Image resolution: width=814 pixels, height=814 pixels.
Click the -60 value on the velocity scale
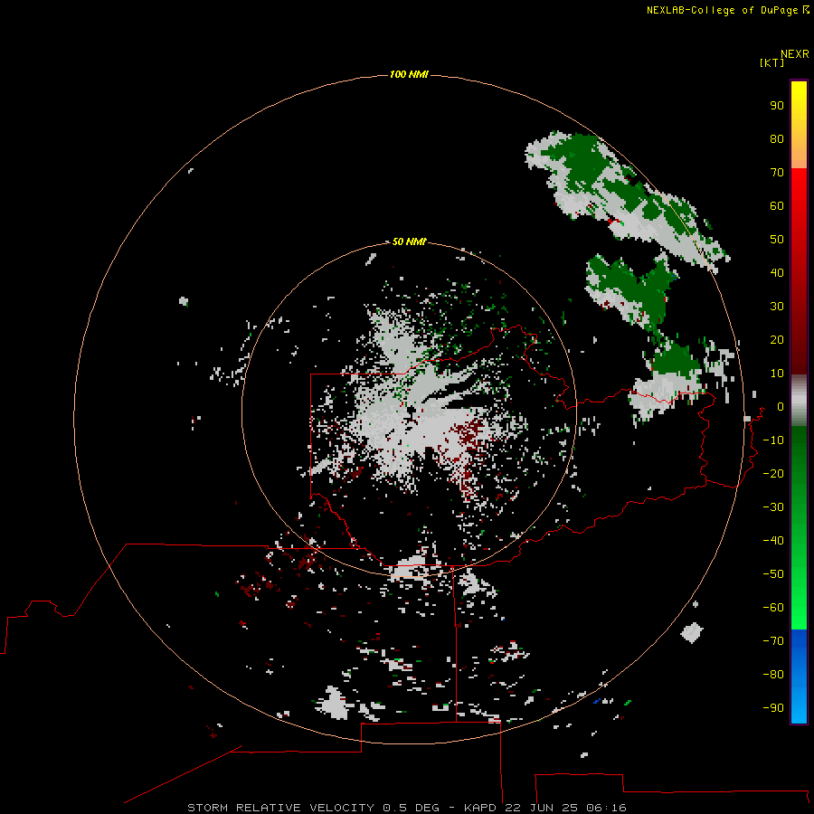773,608
